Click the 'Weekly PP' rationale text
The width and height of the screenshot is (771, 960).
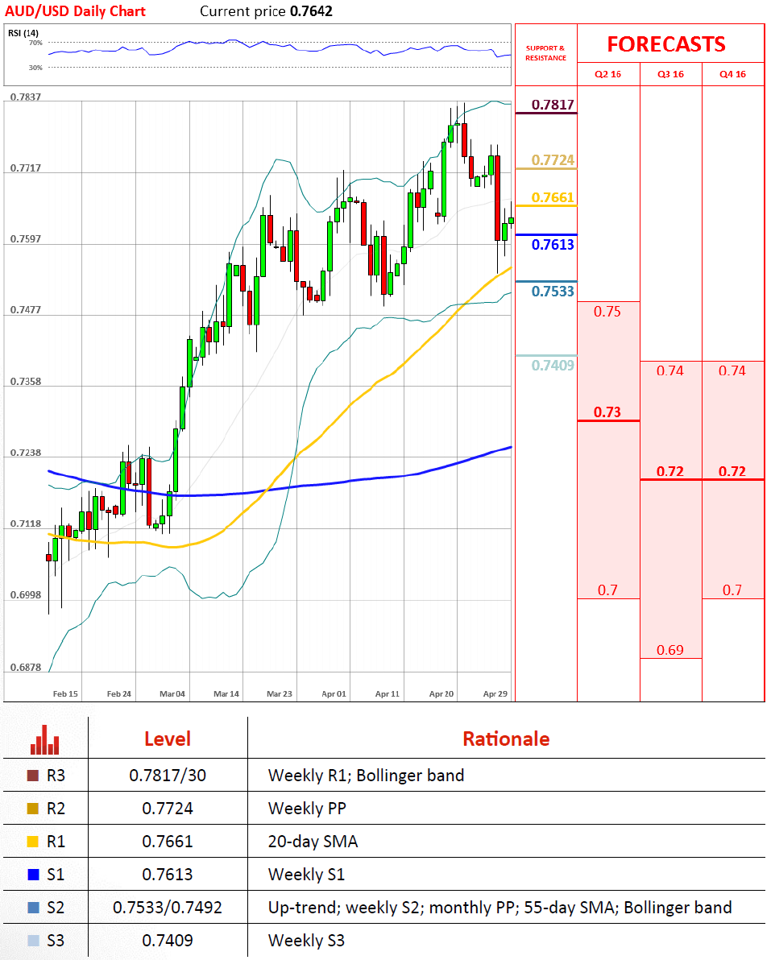pyautogui.click(x=307, y=809)
